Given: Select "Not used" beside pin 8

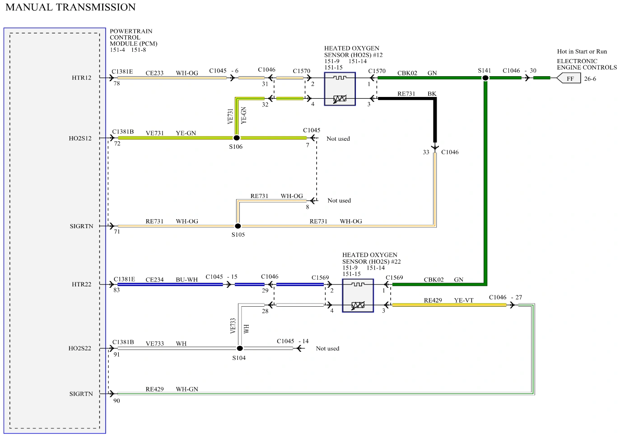Looking at the screenshot, I should (339, 201).
